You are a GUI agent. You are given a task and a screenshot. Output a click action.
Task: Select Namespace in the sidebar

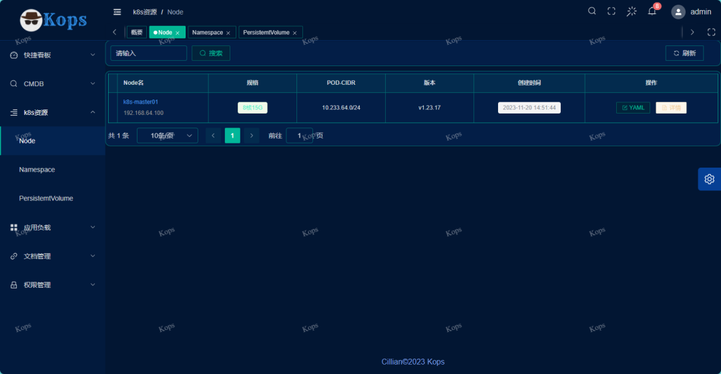coord(53,170)
